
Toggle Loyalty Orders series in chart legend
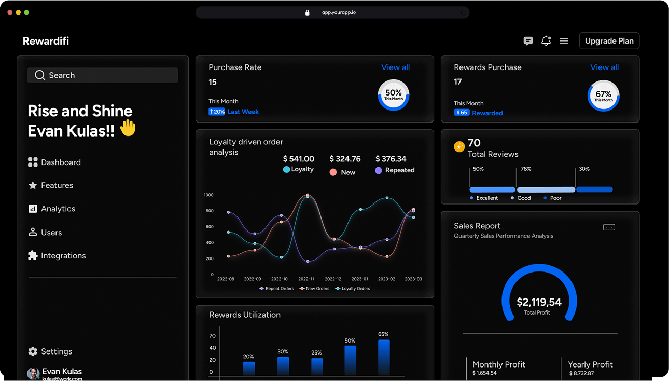tap(353, 289)
